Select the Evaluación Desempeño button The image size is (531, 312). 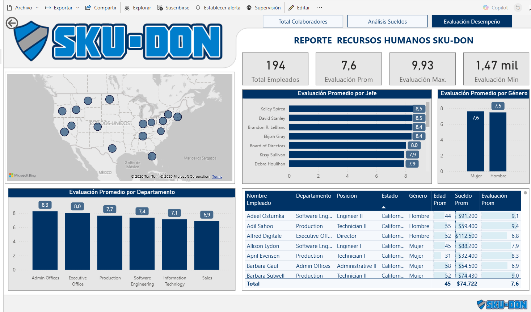(472, 21)
